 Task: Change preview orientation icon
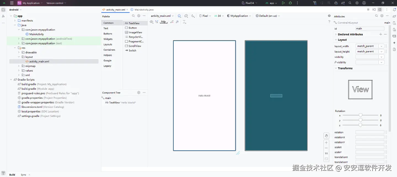pos(186,16)
